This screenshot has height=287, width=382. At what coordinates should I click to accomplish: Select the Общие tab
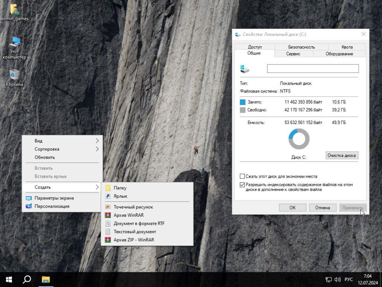pyautogui.click(x=254, y=53)
